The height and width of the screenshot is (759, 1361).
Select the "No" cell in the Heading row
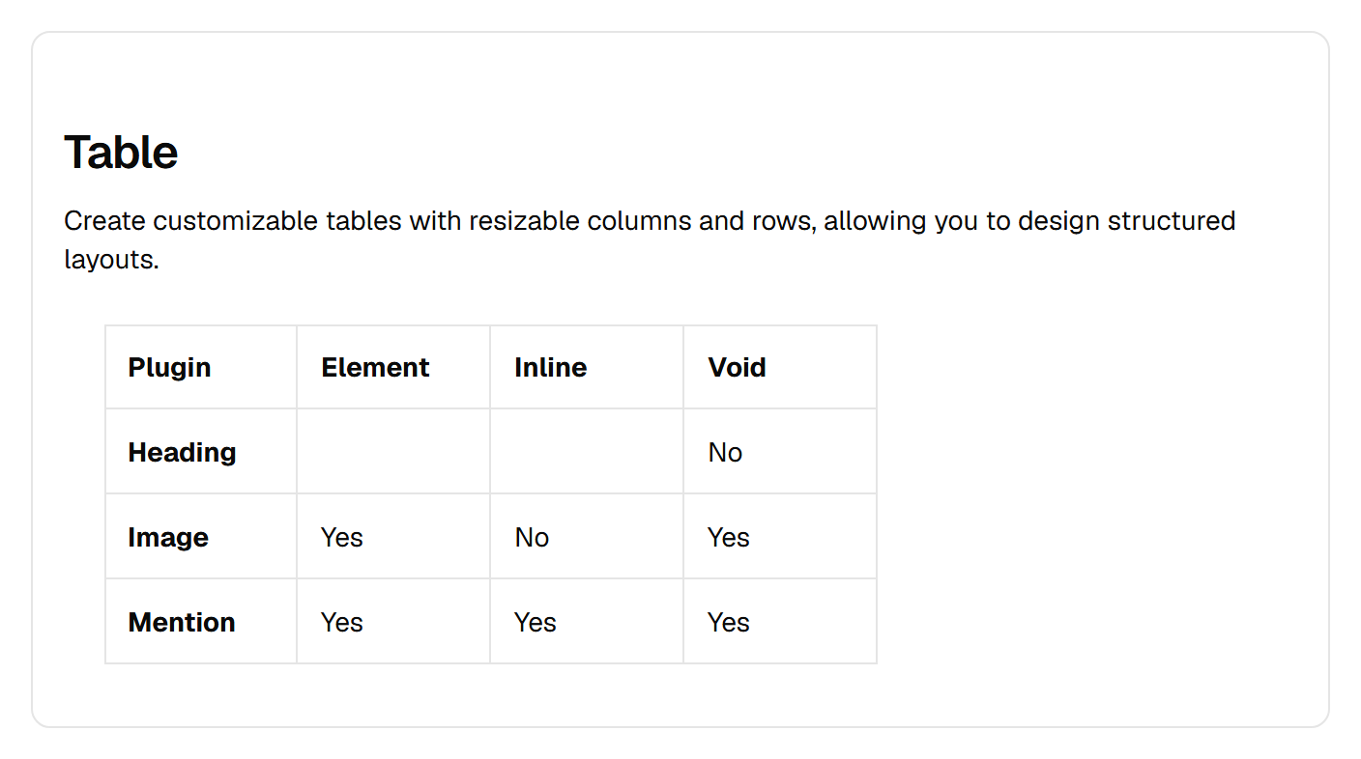tap(780, 451)
